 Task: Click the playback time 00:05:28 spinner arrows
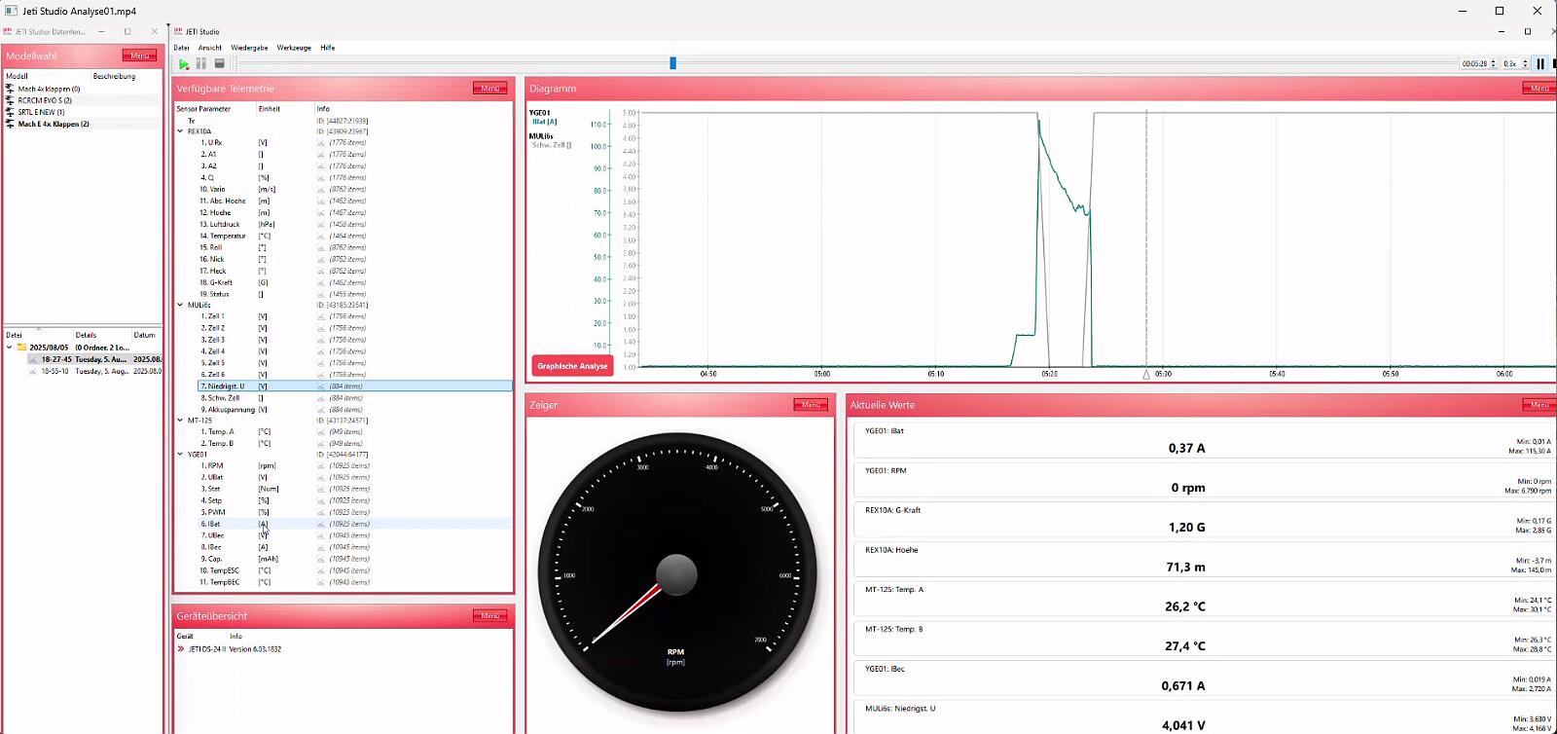point(1493,63)
